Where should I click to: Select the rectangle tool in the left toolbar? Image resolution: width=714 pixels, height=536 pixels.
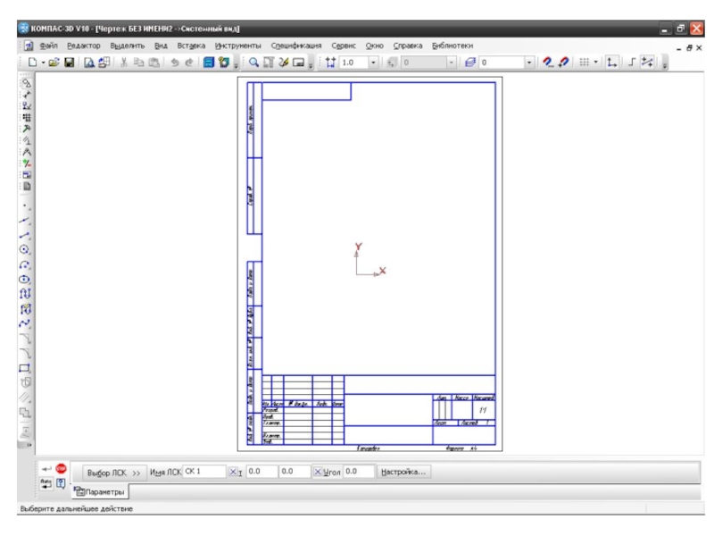pyautogui.click(x=25, y=368)
